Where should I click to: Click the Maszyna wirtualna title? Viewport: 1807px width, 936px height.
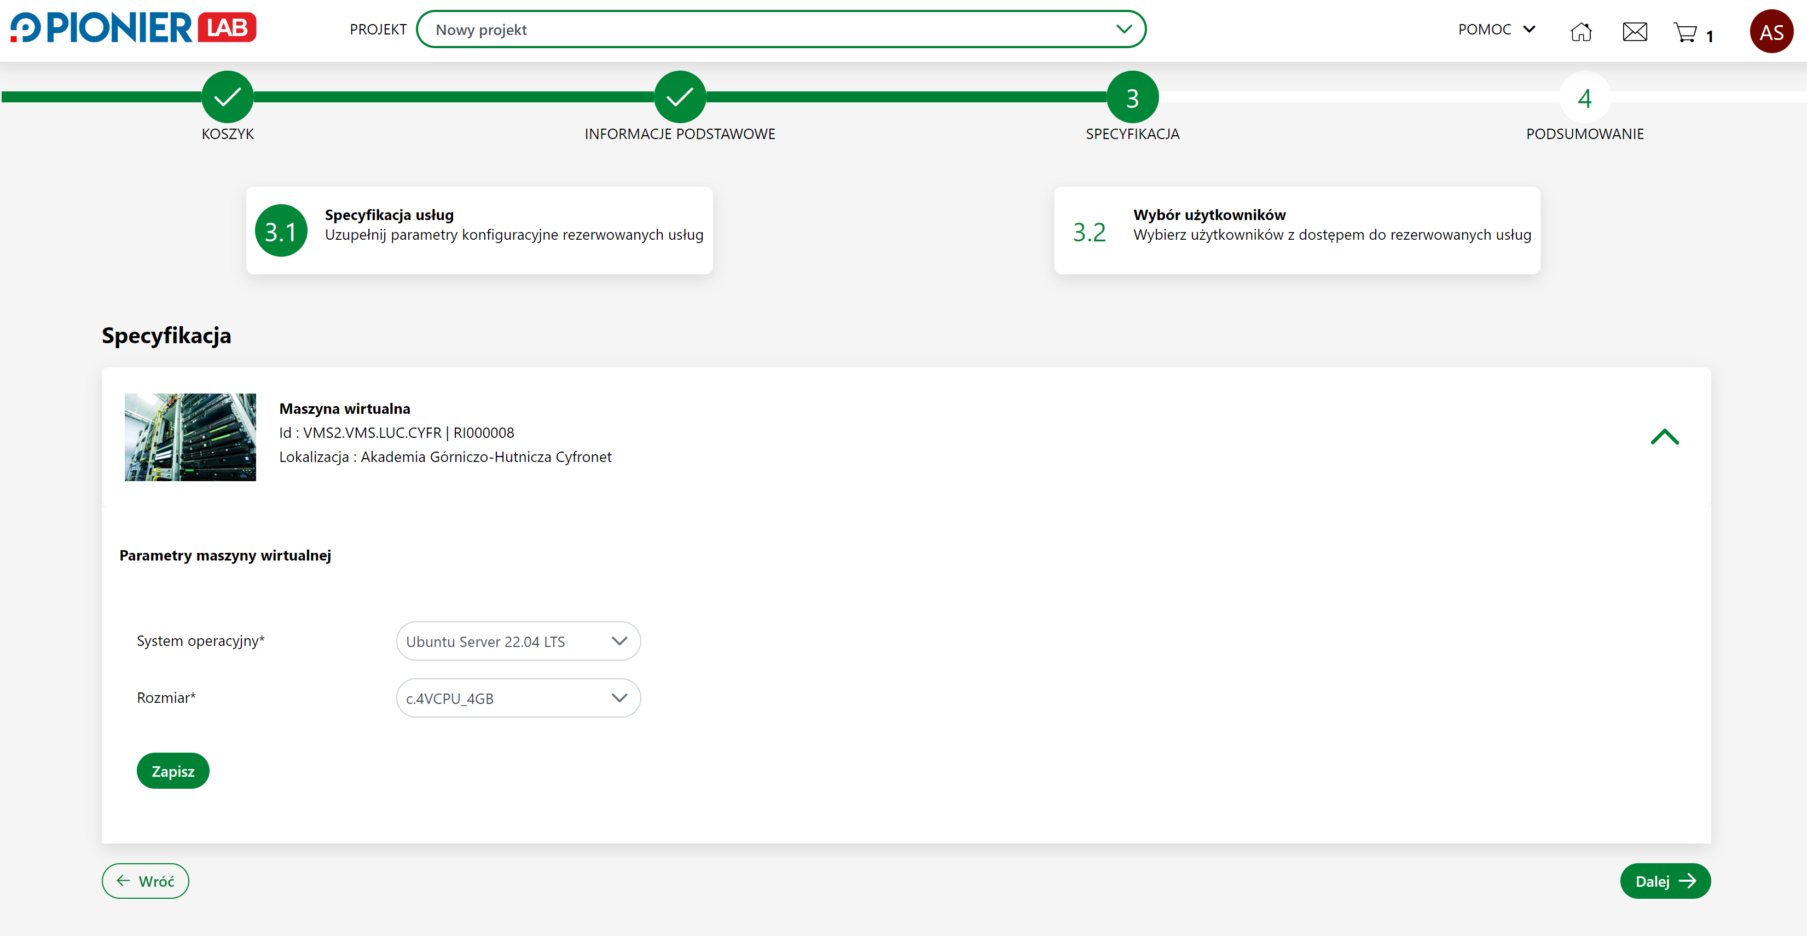(344, 408)
